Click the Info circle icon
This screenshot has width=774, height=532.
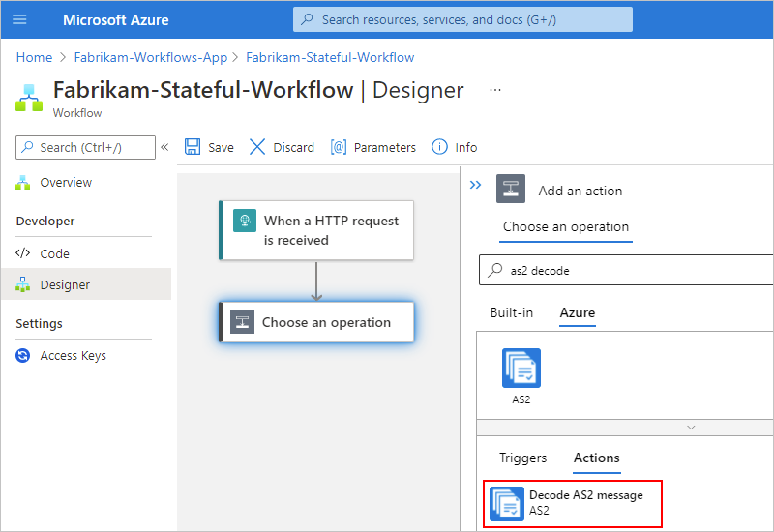point(440,147)
